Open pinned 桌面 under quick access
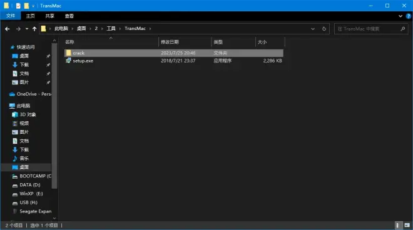This screenshot has height=230, width=413. click(24, 56)
